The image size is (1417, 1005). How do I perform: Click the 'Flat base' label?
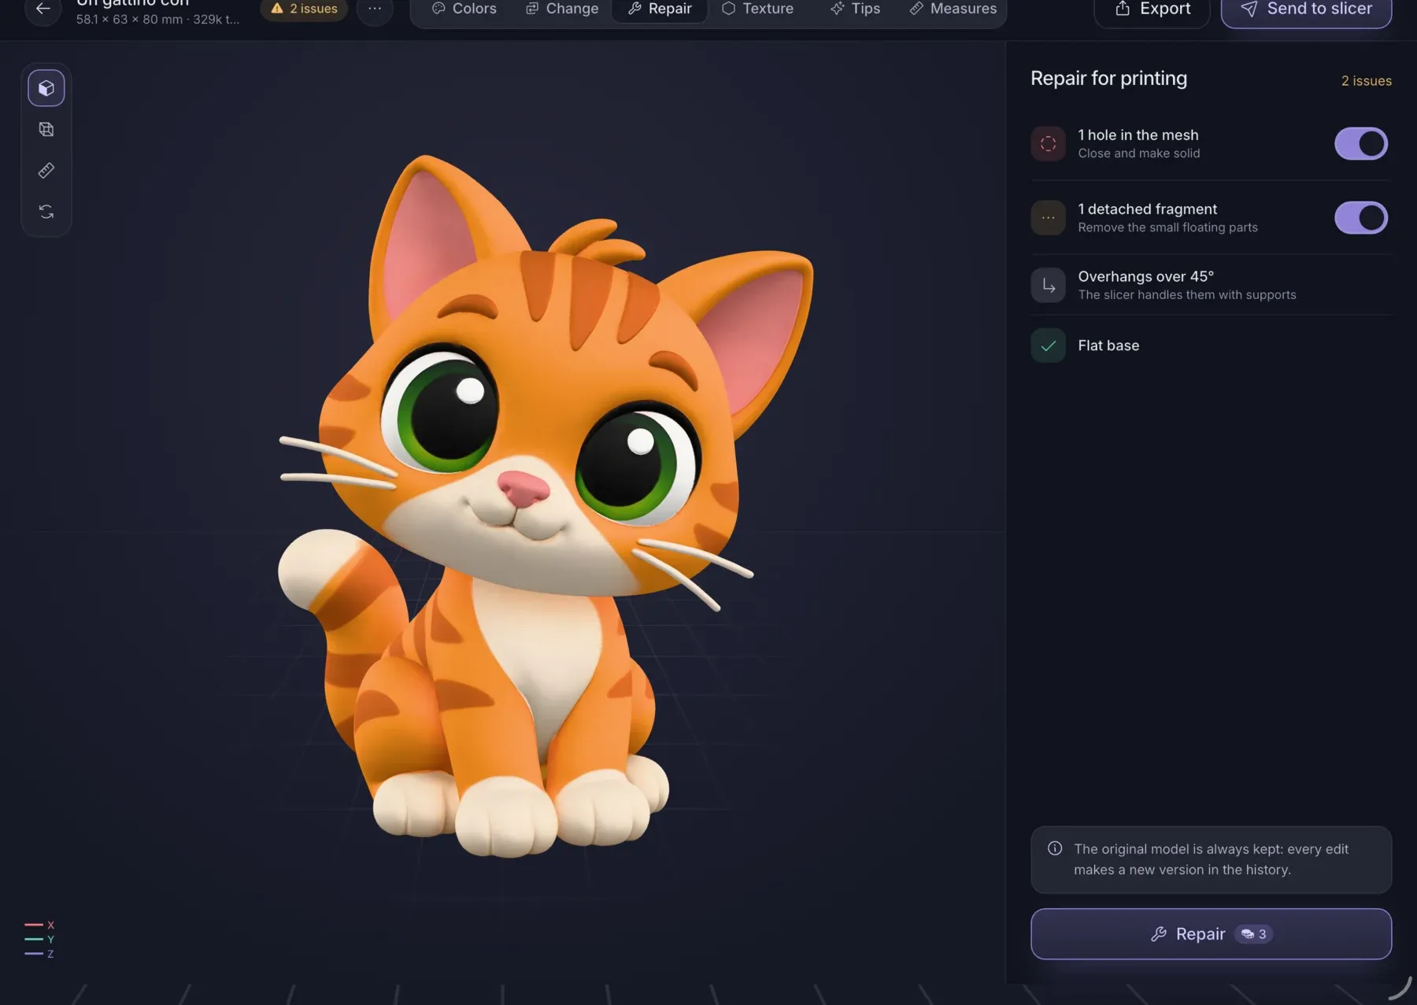click(x=1108, y=345)
